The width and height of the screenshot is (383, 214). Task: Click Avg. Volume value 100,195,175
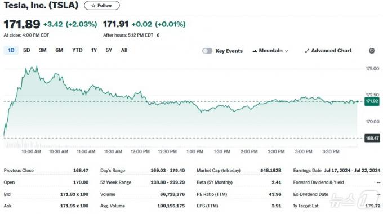click(x=171, y=206)
